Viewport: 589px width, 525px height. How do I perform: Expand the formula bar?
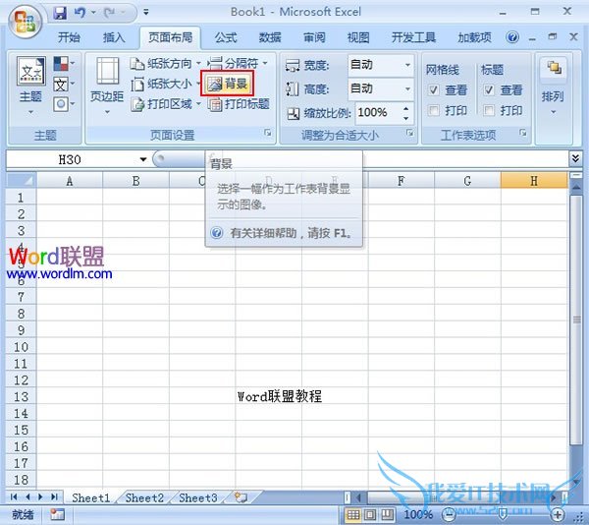click(575, 158)
